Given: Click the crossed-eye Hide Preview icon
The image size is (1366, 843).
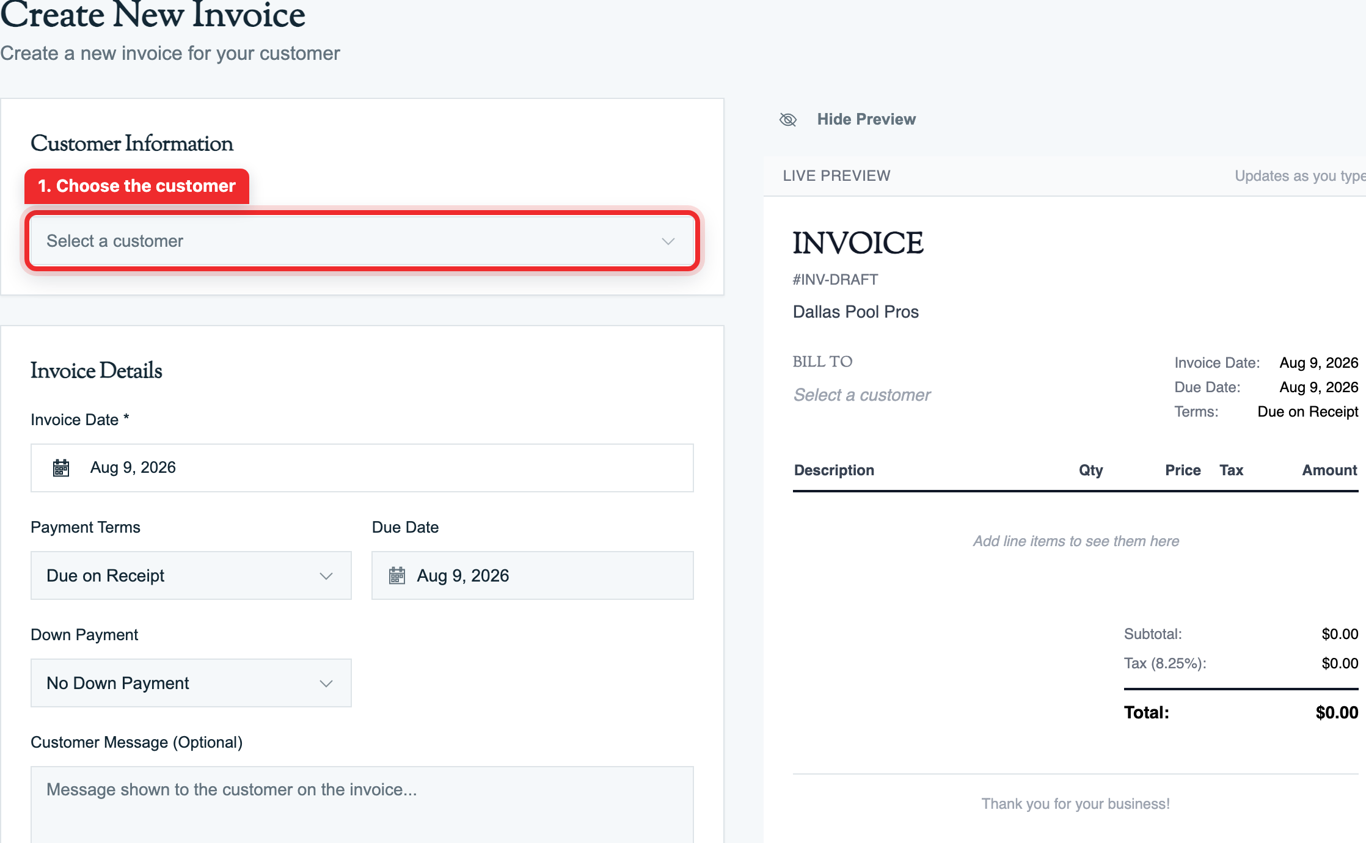Looking at the screenshot, I should tap(788, 120).
